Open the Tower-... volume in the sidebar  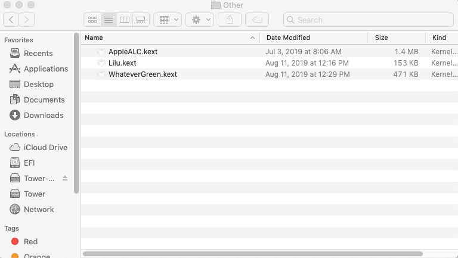(x=32, y=178)
